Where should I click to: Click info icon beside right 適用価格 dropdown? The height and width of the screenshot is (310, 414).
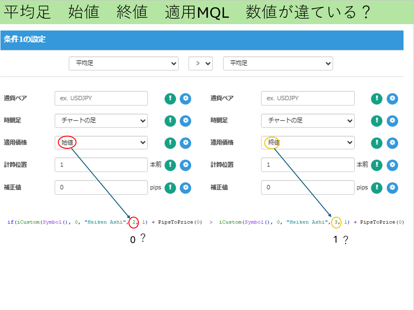[377, 142]
